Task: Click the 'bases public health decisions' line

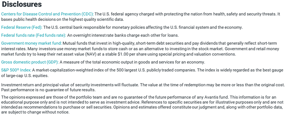Action: coord(63,19)
